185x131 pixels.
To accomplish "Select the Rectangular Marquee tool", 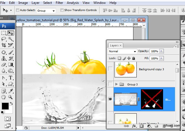I will tap(4, 33).
